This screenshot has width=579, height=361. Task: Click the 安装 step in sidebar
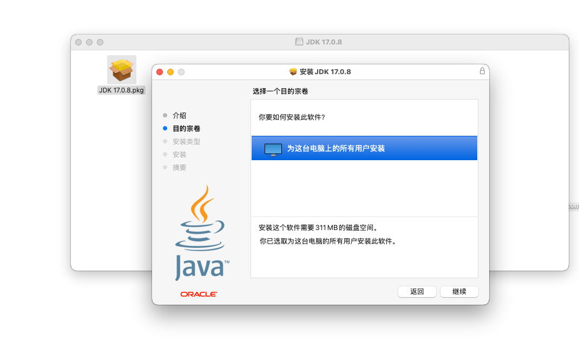point(180,154)
